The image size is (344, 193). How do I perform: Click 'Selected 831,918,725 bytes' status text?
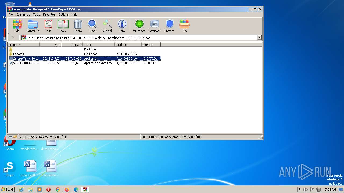point(42,137)
